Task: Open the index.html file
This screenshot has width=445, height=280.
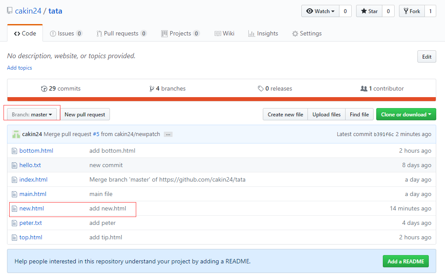Action: (33, 180)
